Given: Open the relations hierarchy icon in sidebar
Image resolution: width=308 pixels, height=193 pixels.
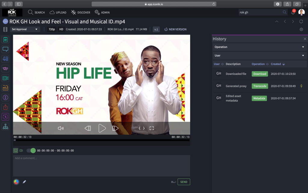Looking at the screenshot, I should [5, 126].
